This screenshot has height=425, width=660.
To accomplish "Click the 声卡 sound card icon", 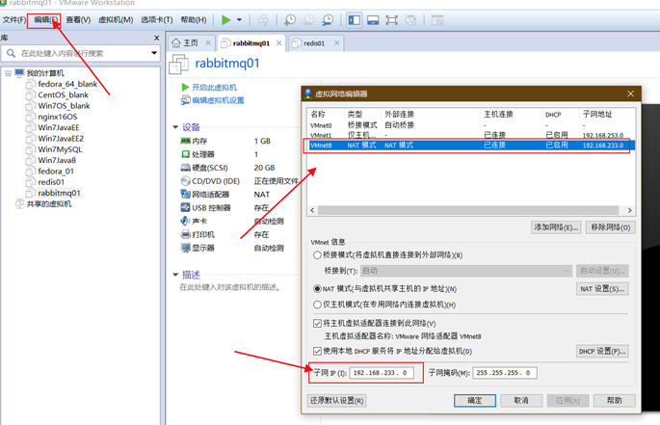I will click(x=185, y=221).
